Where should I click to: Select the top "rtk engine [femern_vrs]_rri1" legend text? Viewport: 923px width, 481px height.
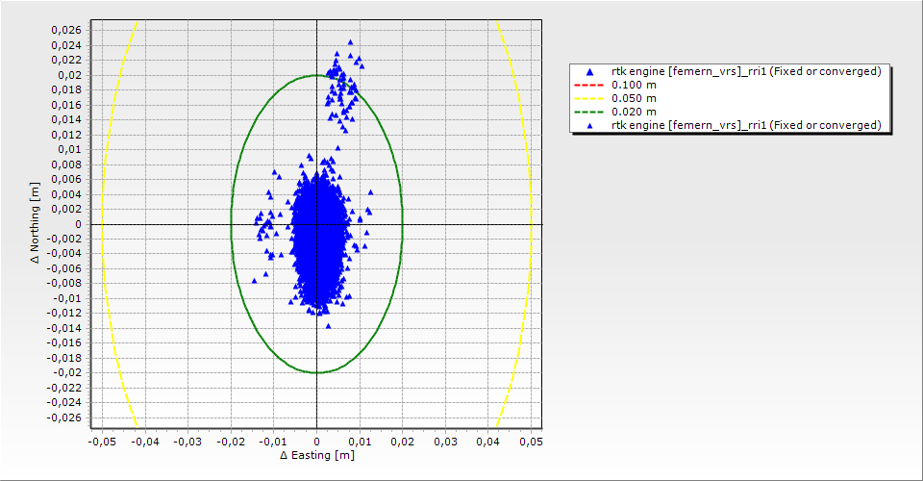746,72
